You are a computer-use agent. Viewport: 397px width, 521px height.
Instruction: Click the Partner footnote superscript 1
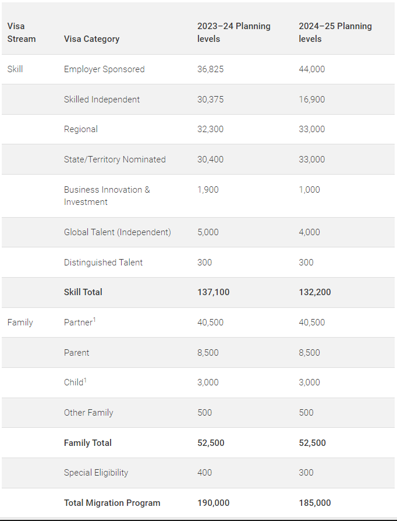click(x=94, y=320)
